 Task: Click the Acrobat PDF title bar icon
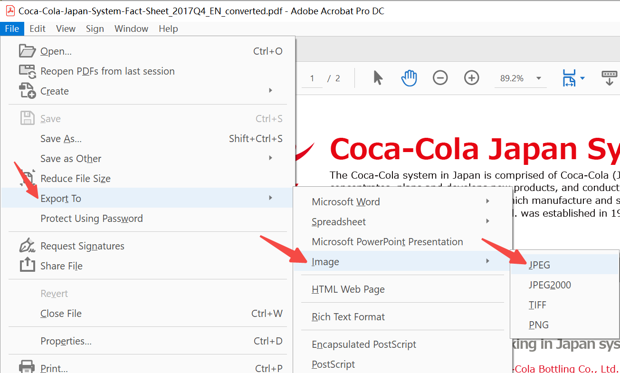click(x=10, y=11)
